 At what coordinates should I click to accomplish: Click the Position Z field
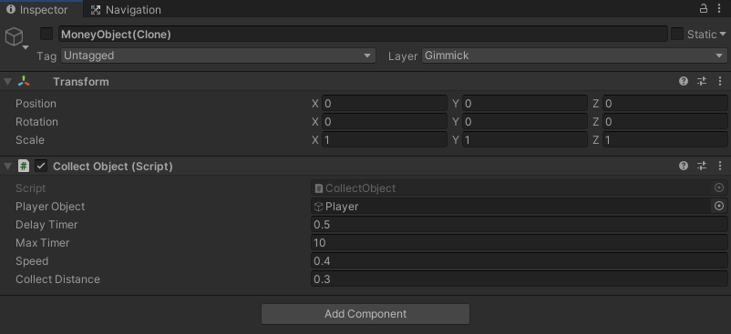[664, 103]
